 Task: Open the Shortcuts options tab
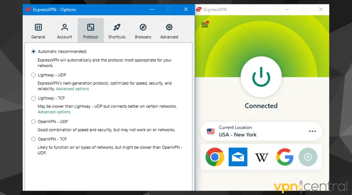(x=117, y=31)
